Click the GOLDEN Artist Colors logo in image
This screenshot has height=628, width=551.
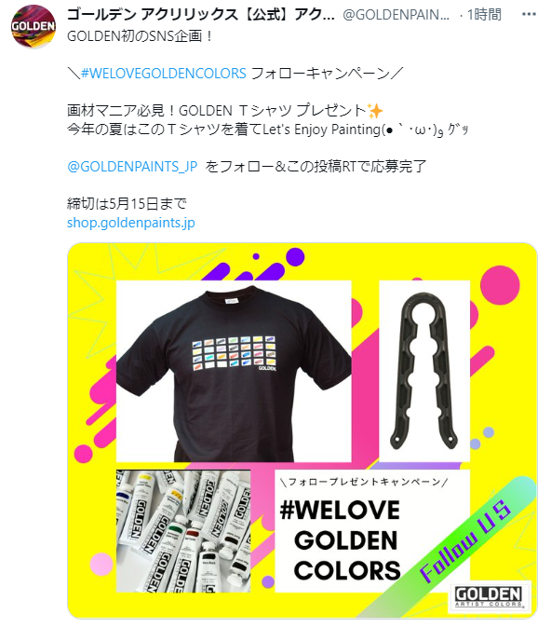tap(489, 596)
